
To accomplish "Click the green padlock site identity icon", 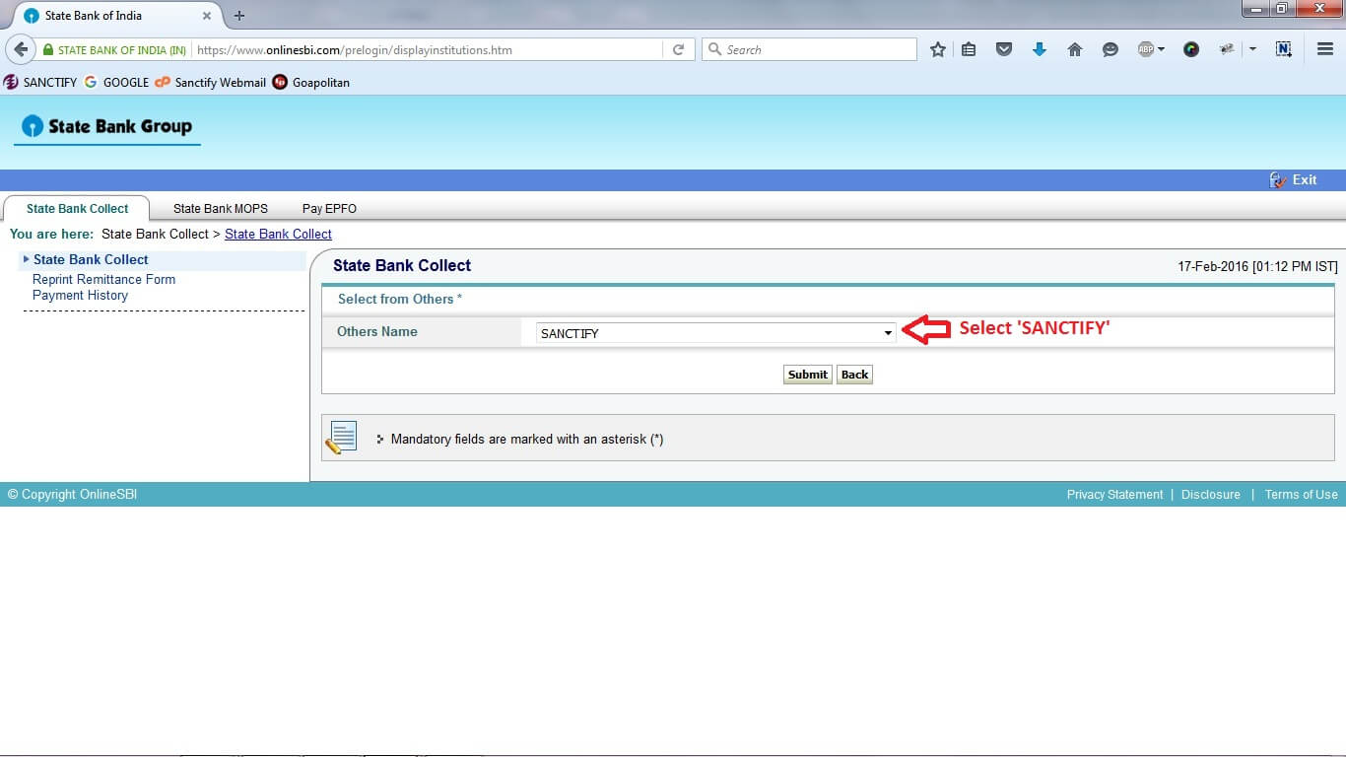I will pyautogui.click(x=47, y=49).
